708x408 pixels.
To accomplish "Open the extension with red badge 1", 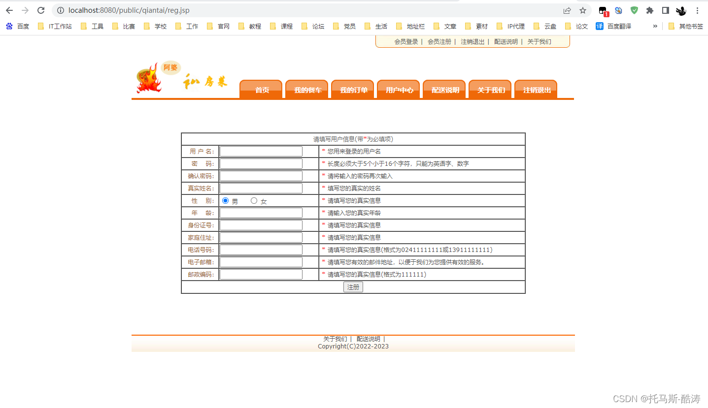I will pyautogui.click(x=603, y=11).
